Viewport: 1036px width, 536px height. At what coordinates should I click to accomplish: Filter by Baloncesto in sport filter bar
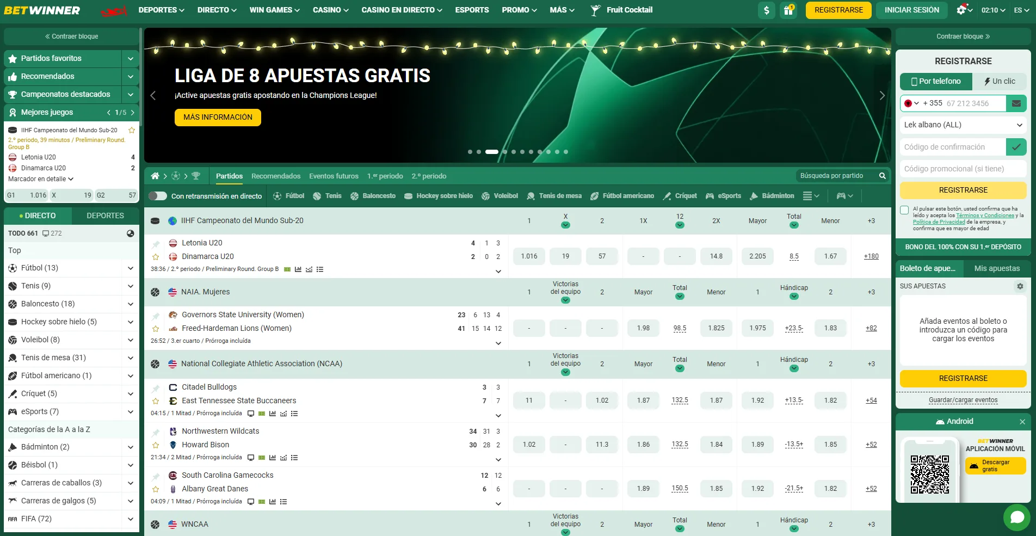tap(373, 196)
